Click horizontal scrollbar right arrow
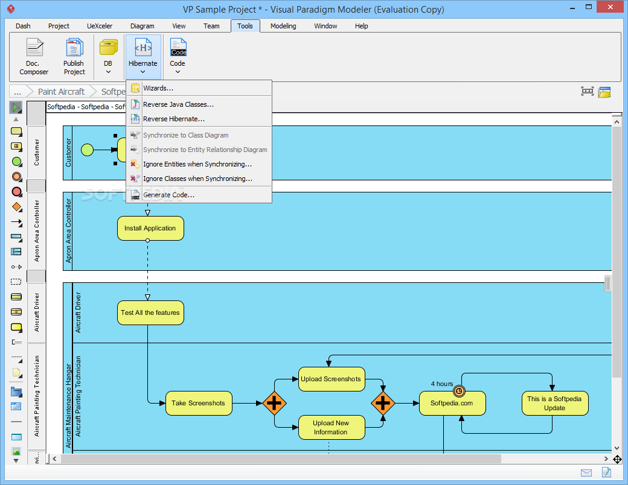628x485 pixels. 606,458
